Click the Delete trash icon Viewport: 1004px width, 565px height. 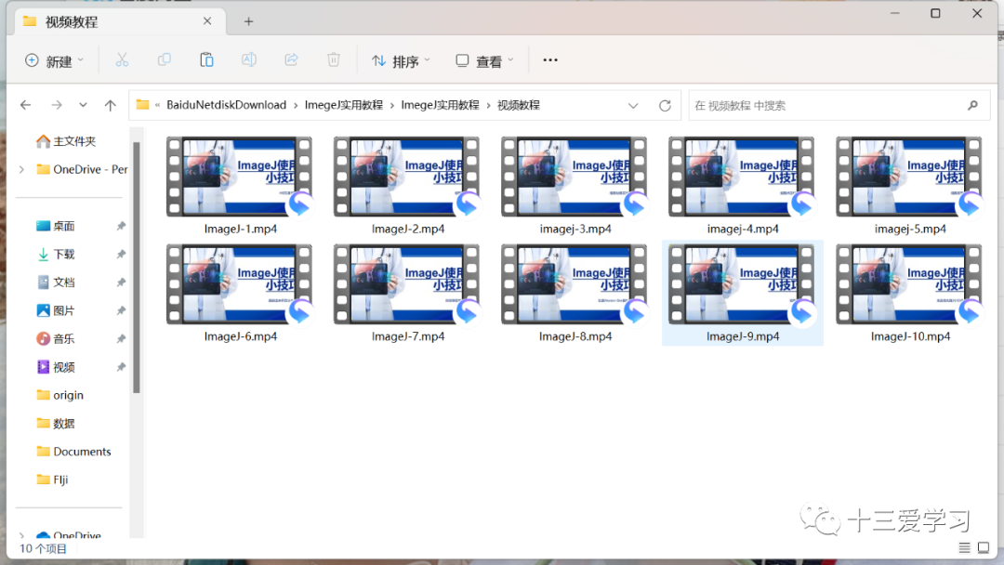pyautogui.click(x=333, y=59)
